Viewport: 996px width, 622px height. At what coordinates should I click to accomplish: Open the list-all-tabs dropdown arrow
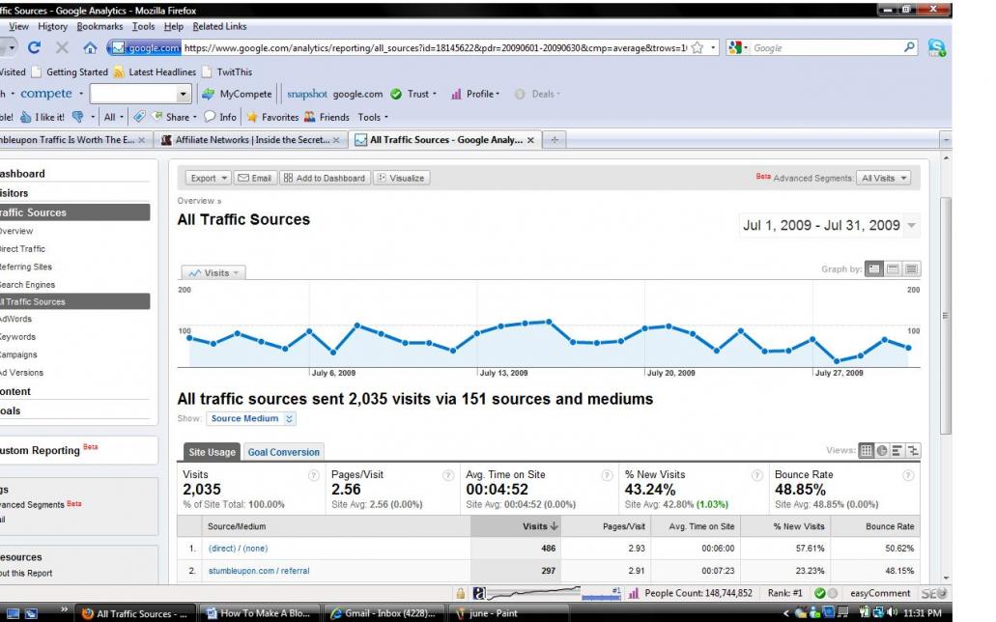click(x=946, y=140)
